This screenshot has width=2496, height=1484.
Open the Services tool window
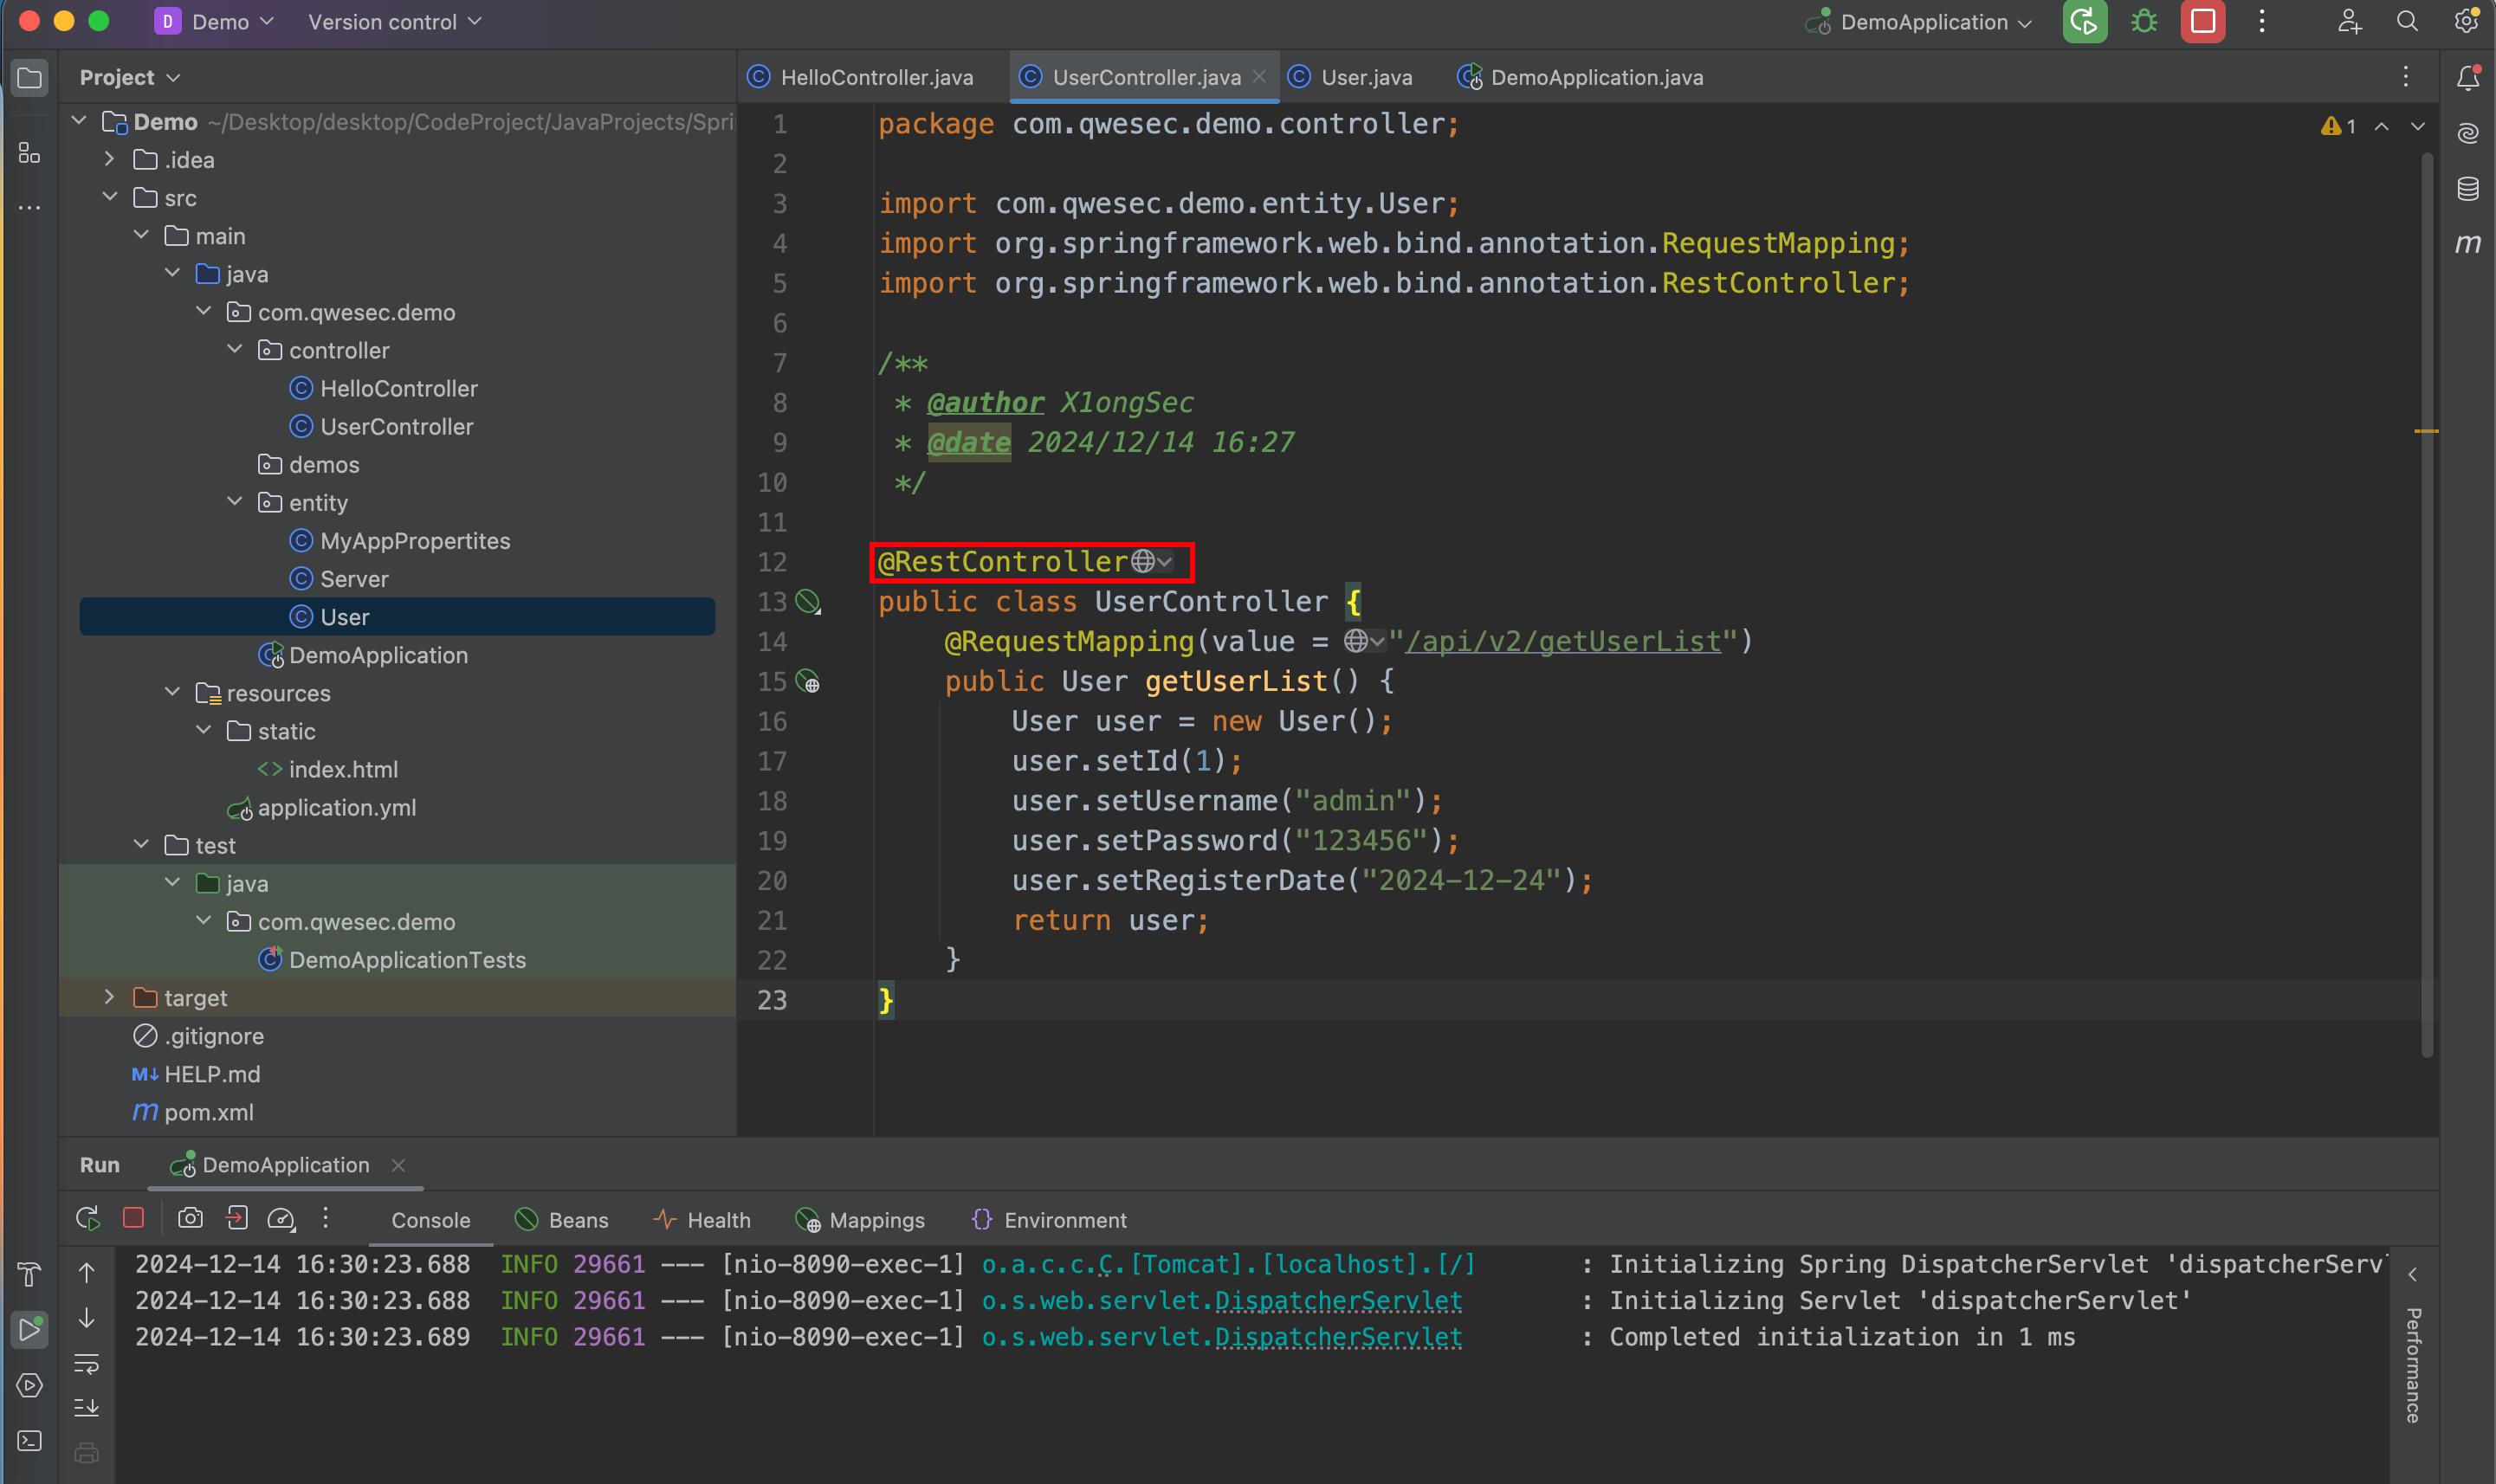click(30, 1385)
